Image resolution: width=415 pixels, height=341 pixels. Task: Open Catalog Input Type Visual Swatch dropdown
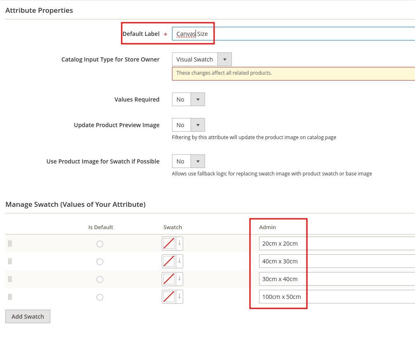pos(202,59)
